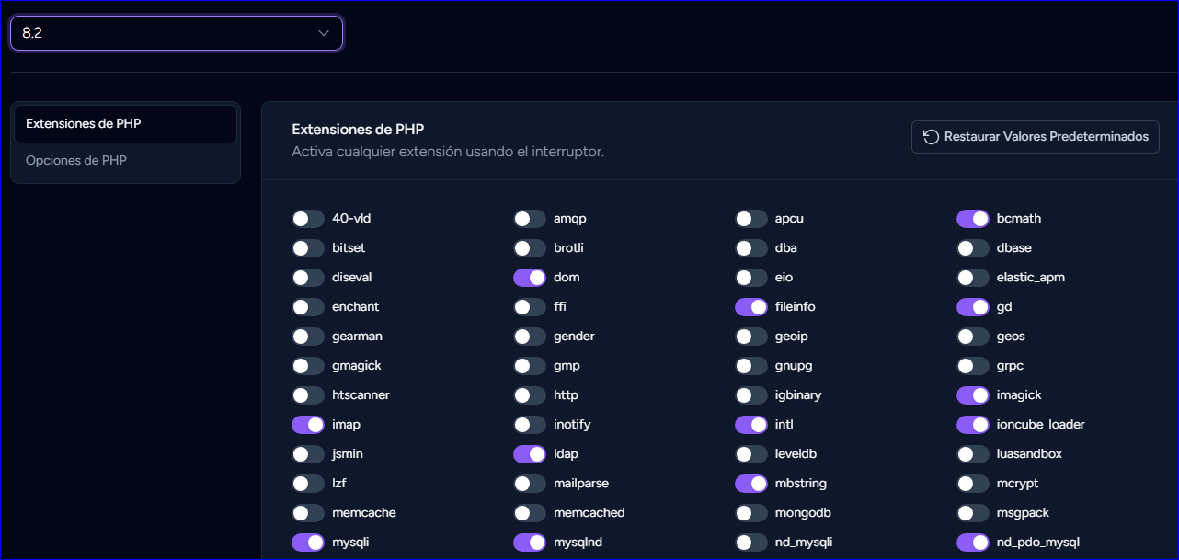Enable the mongodb extension toggle
Viewport: 1179px width, 560px height.
[x=750, y=513]
